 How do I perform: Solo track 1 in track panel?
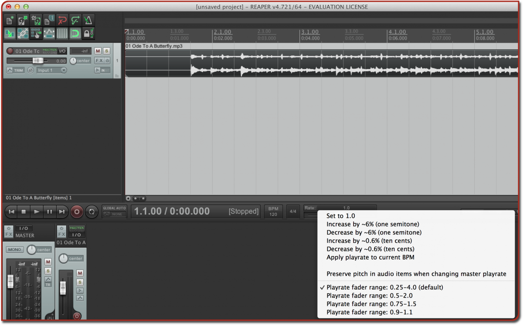pyautogui.click(x=106, y=51)
